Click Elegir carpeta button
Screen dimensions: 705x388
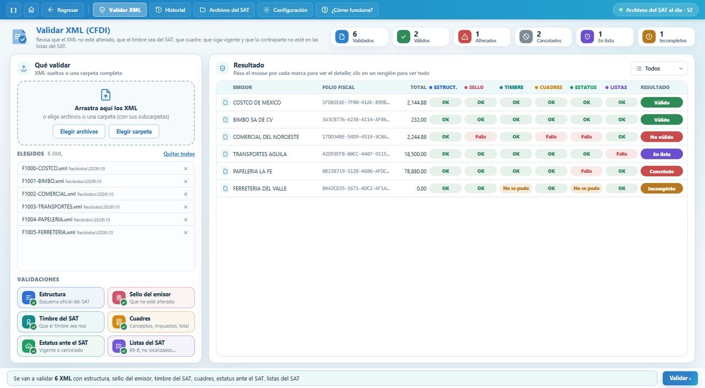[134, 131]
